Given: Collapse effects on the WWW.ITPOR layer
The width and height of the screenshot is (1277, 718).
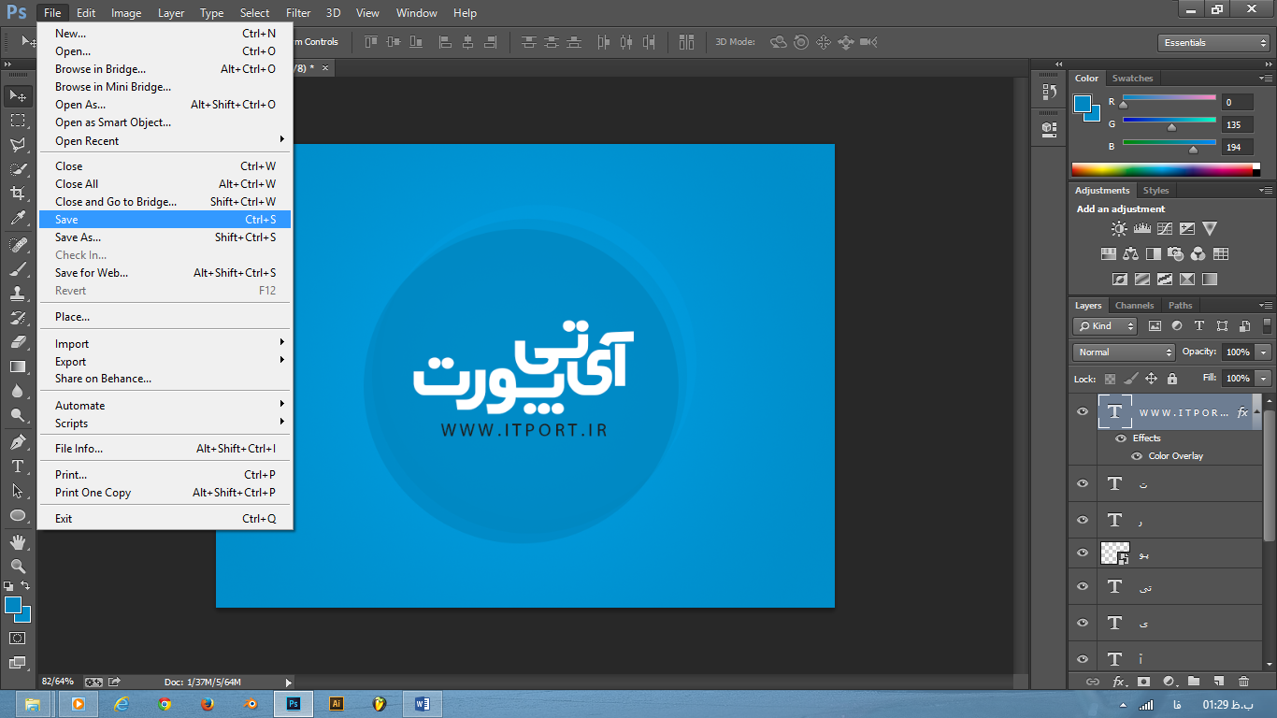Looking at the screenshot, I should click(1255, 412).
